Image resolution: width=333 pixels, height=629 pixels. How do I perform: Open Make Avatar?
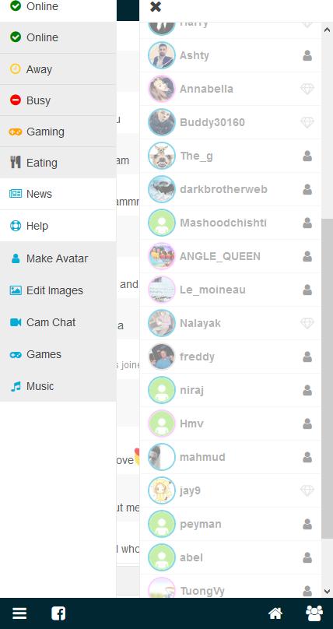coord(58,258)
